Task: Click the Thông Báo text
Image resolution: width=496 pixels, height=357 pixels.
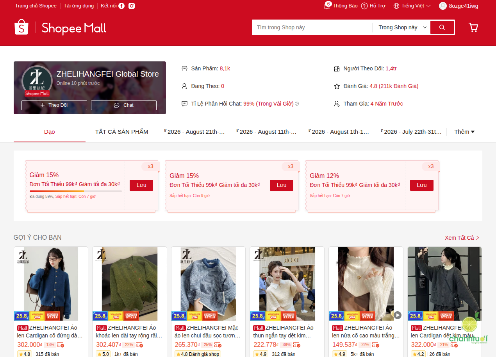Action: click(x=345, y=6)
